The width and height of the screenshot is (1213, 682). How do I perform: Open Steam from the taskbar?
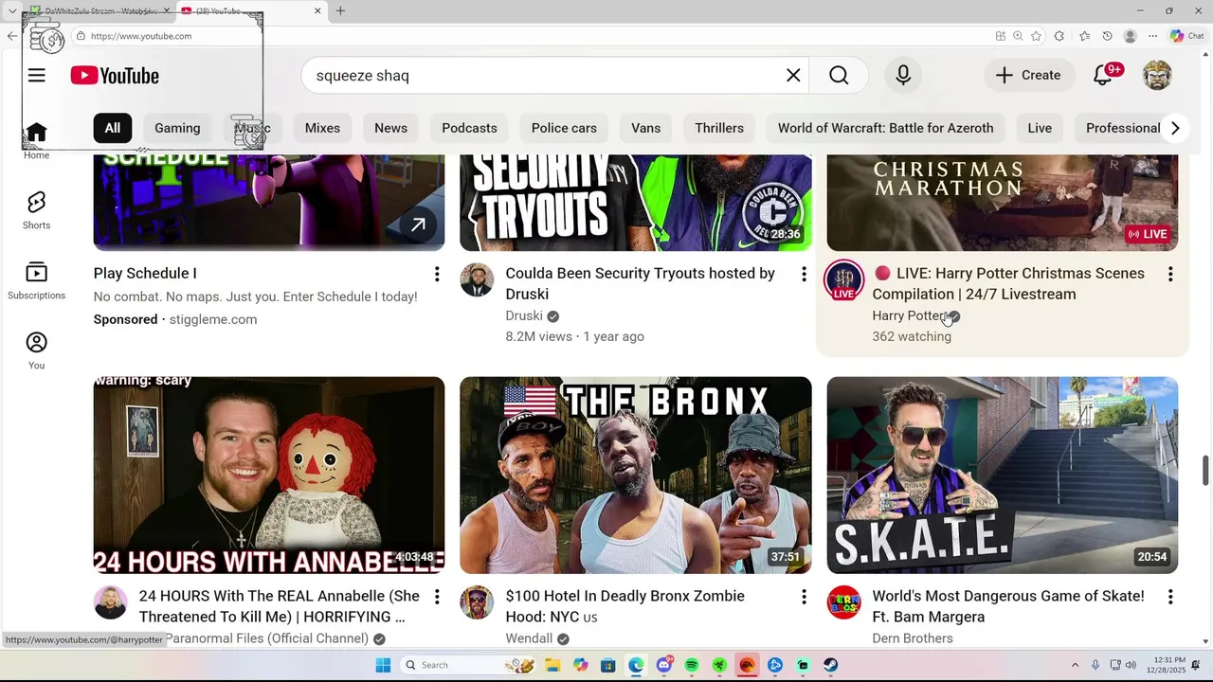(830, 665)
